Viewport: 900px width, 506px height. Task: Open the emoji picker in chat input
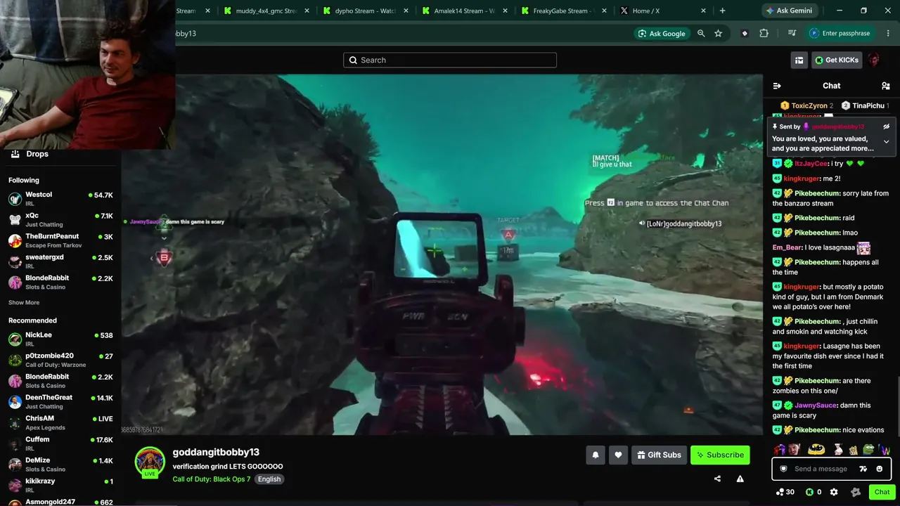[879, 469]
